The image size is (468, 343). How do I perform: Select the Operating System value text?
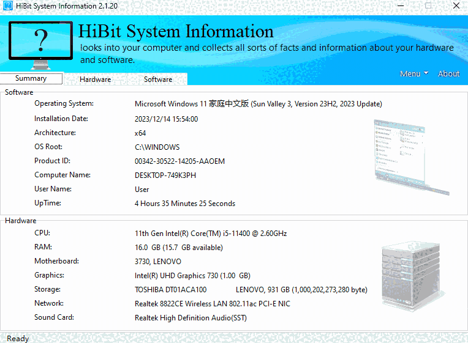(x=258, y=104)
